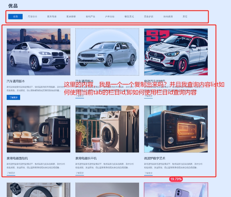Open the 家用电器 category tab
Viewport: 231px width, 197px height.
tap(52, 17)
